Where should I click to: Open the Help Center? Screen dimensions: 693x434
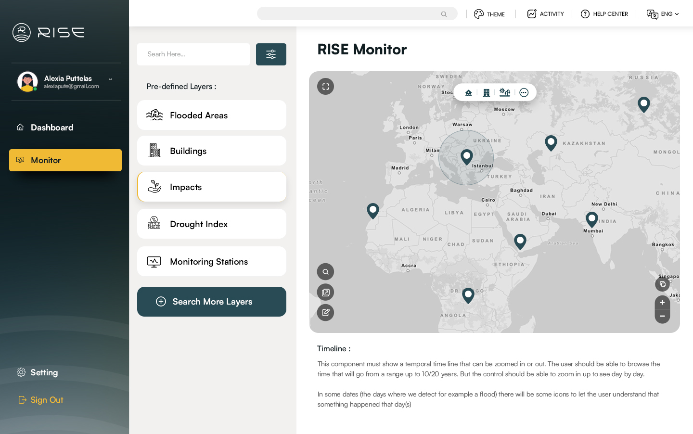point(604,13)
